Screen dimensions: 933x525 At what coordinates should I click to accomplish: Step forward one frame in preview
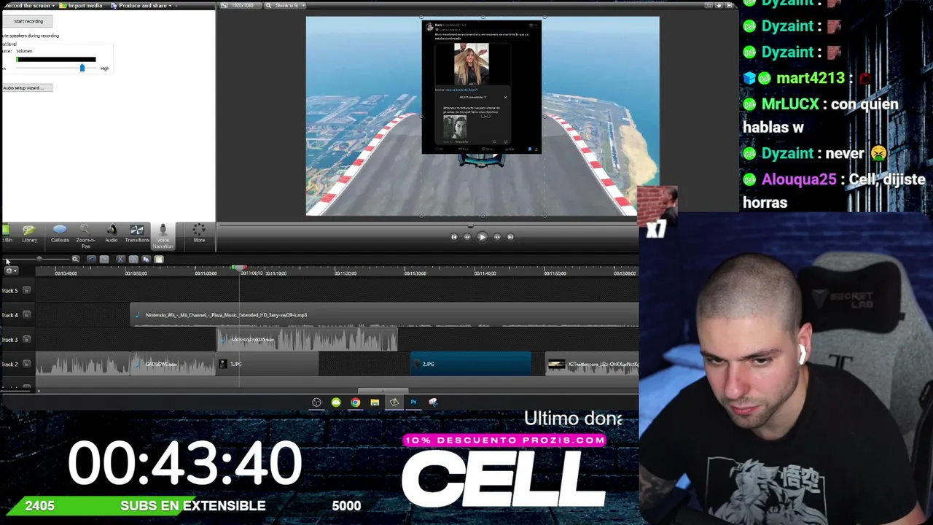tap(497, 236)
